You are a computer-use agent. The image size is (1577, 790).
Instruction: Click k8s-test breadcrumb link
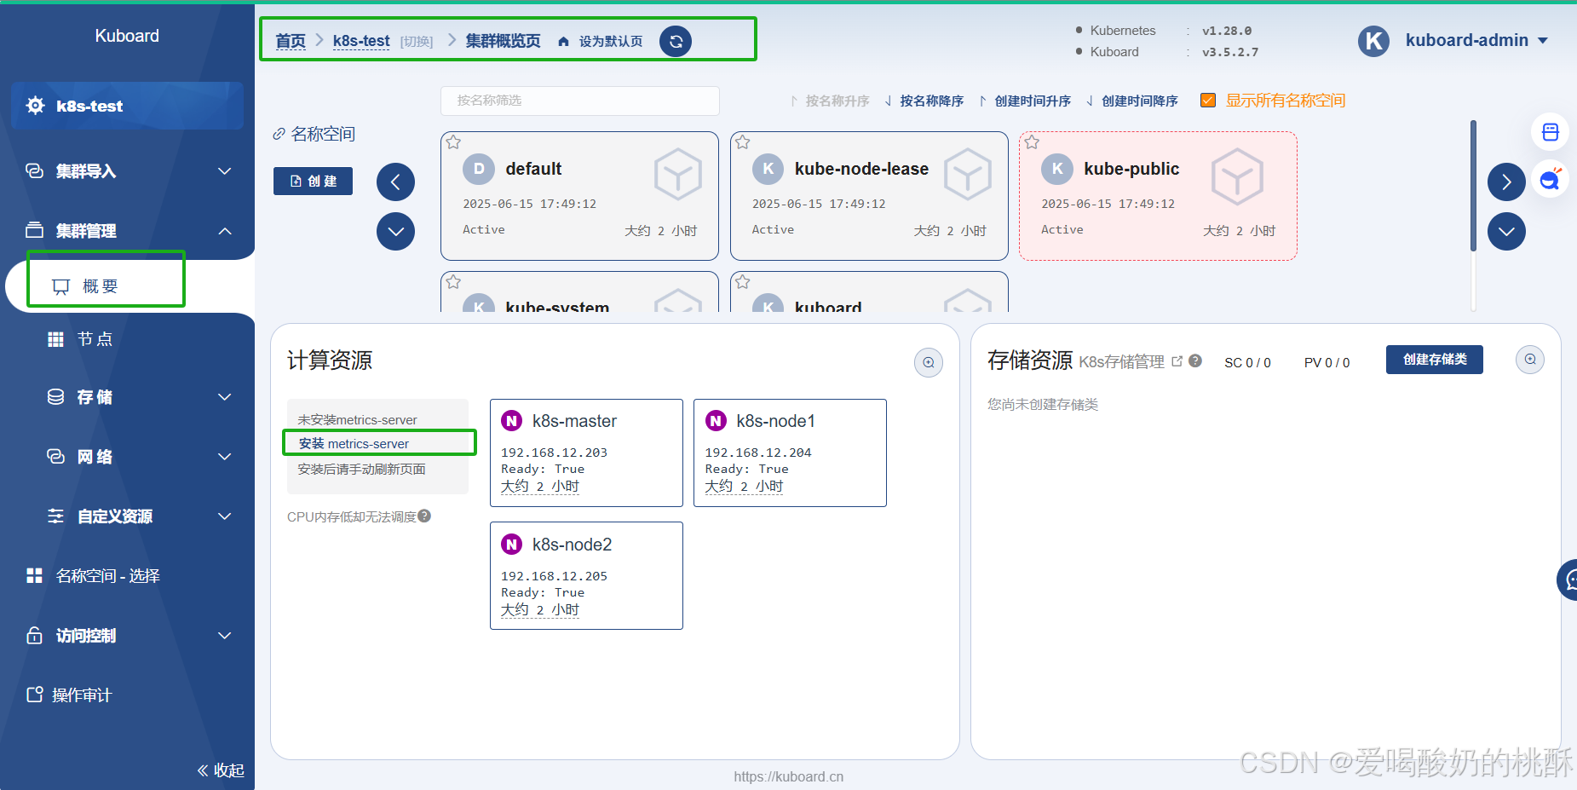[x=361, y=41]
